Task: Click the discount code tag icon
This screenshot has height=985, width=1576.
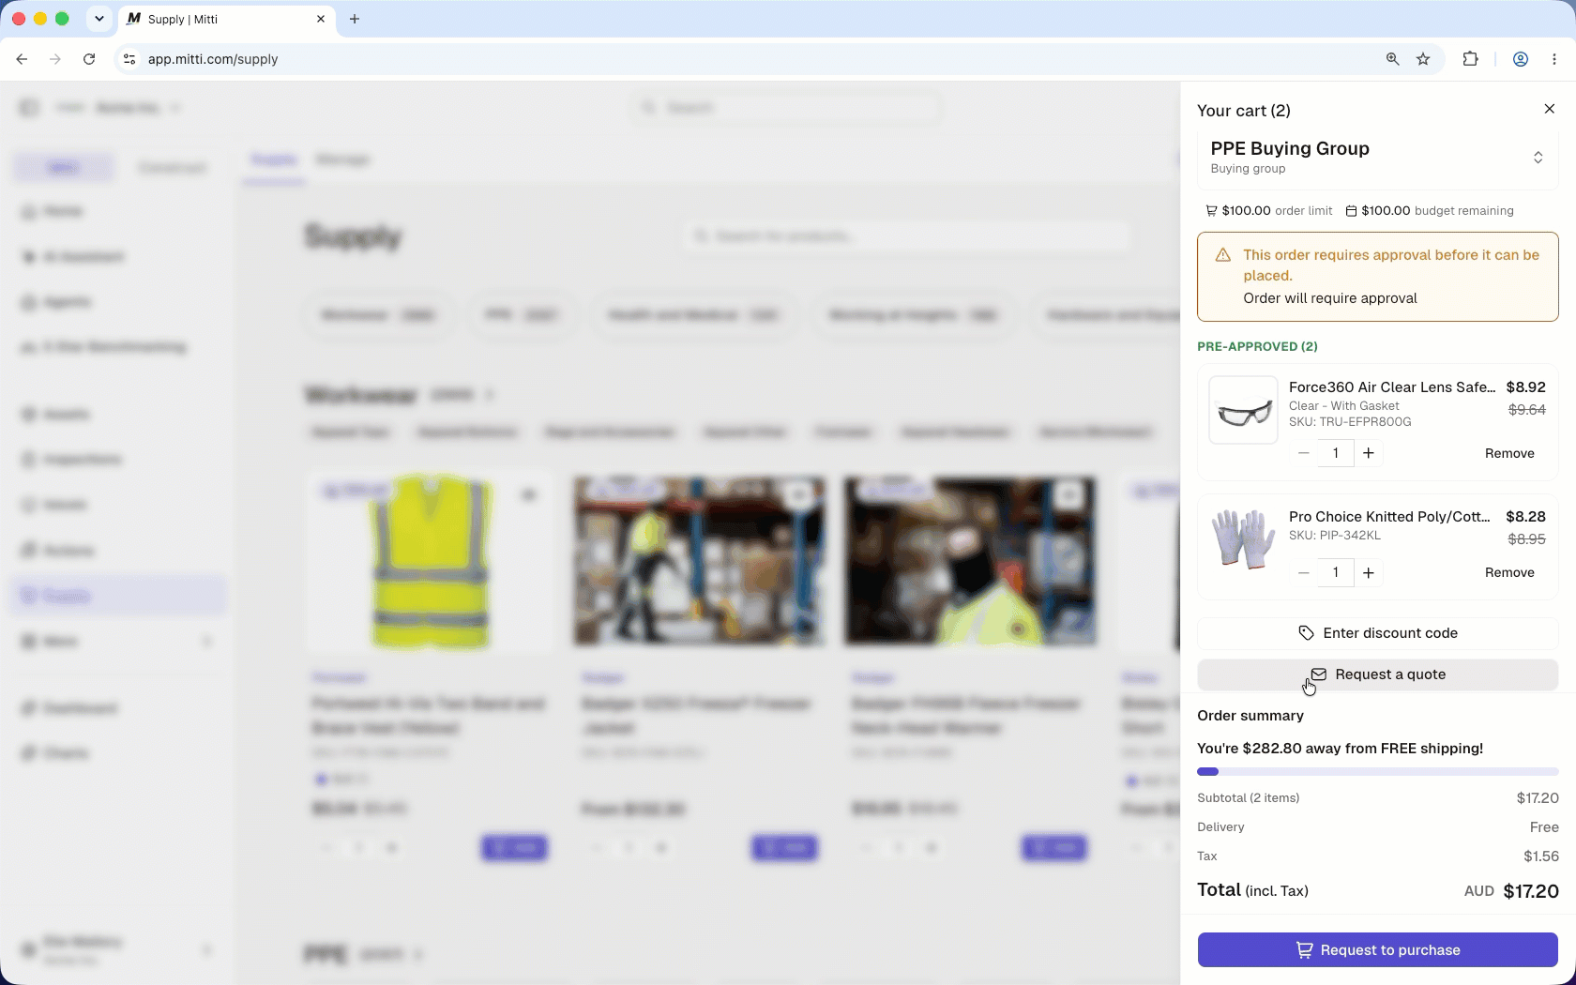Action: [1306, 633]
